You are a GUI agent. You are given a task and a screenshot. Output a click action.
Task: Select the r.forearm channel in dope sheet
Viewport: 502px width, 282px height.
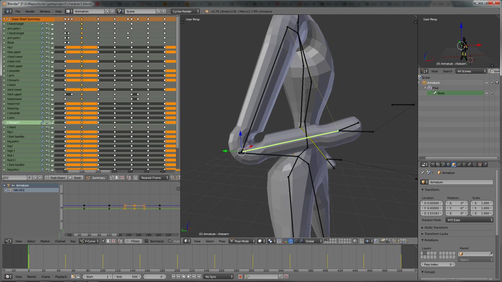(x=13, y=123)
